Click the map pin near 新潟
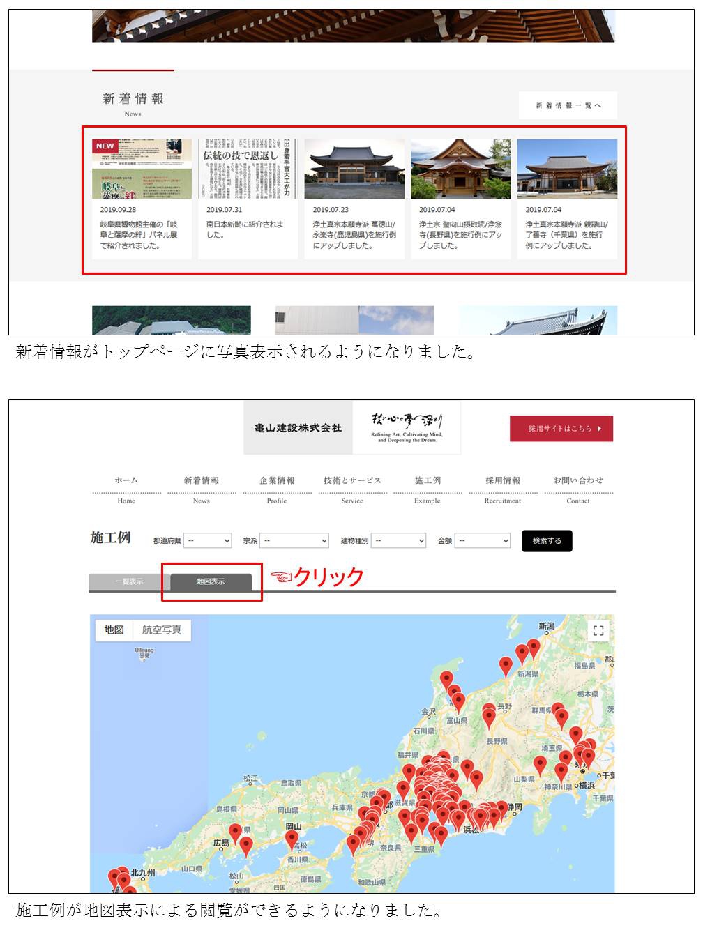 [534, 647]
